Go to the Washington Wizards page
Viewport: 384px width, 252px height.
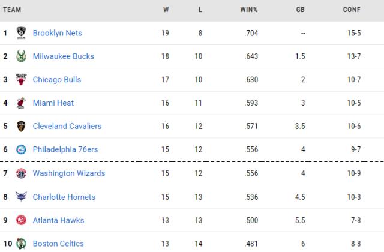pyautogui.click(x=69, y=173)
